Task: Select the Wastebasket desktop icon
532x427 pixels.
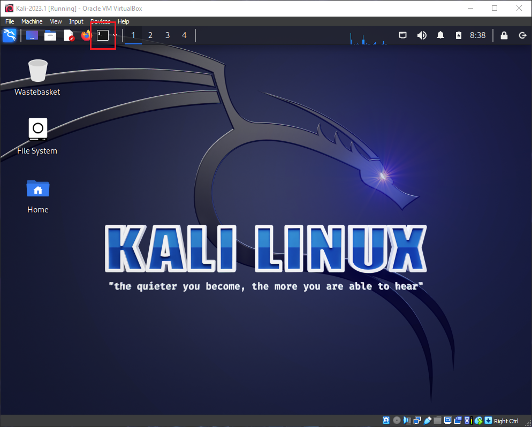Action: pyautogui.click(x=37, y=78)
